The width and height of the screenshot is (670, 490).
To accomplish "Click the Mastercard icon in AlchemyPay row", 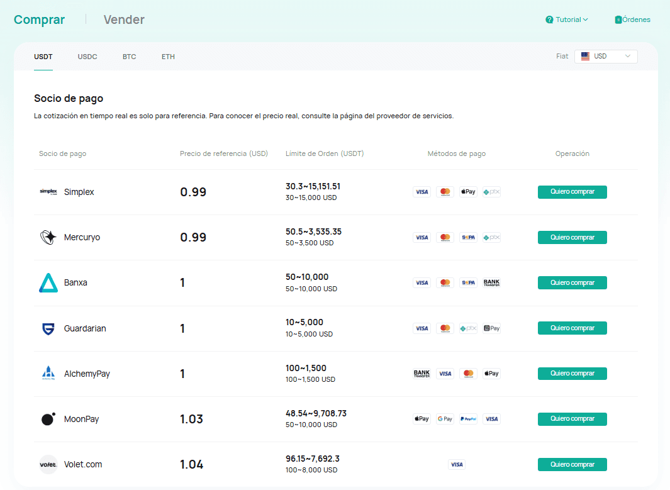I will click(468, 374).
